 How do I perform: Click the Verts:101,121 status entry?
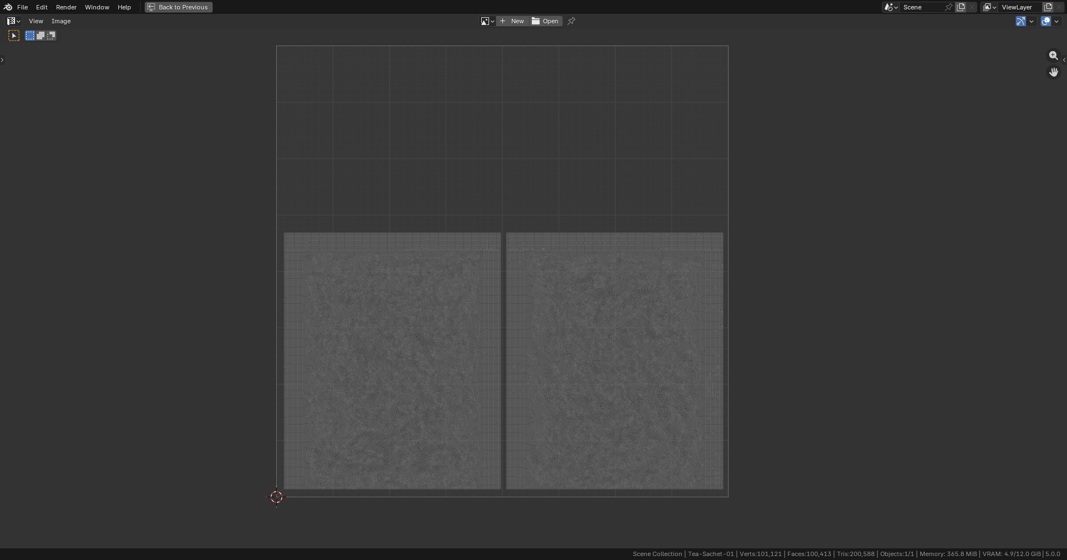(x=760, y=554)
